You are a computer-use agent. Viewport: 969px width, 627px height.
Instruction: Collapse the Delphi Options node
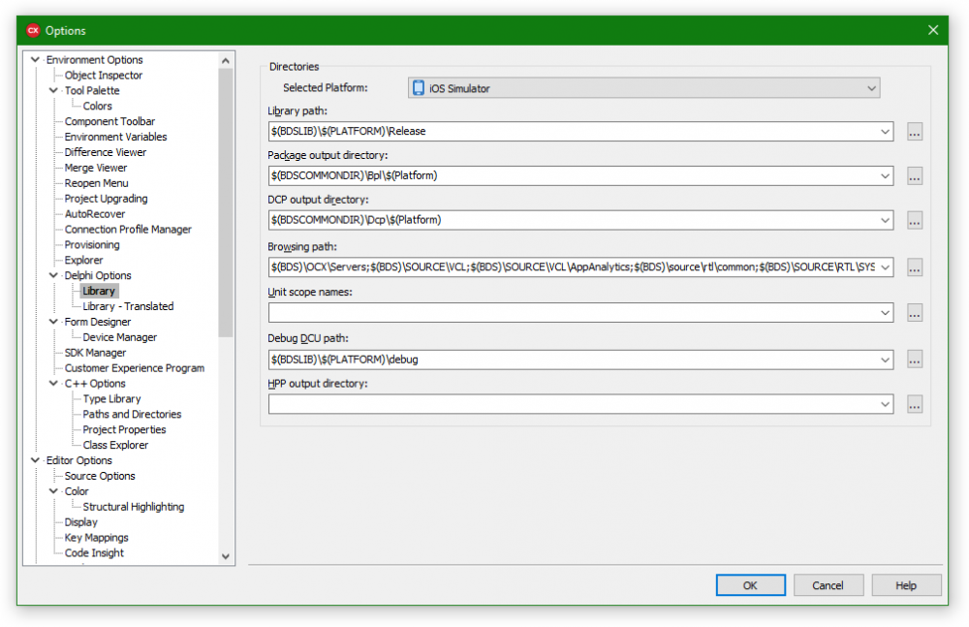pos(53,276)
